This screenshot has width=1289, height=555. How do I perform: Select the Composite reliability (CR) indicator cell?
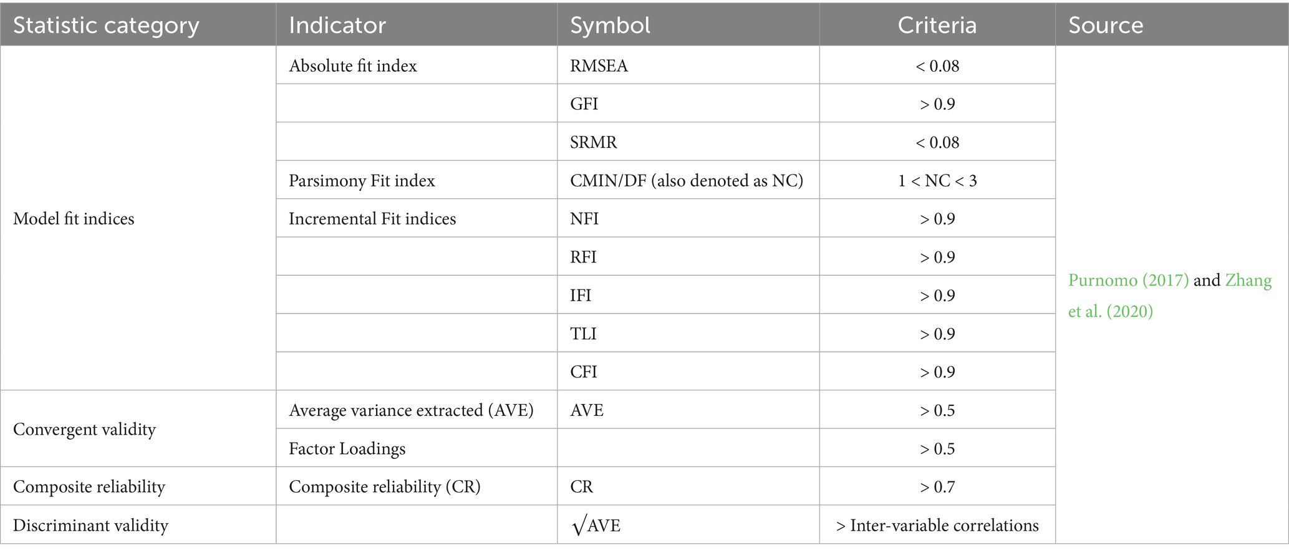point(384,487)
